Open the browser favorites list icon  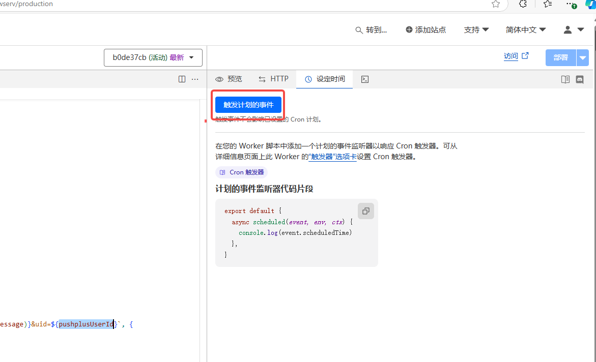point(548,4)
